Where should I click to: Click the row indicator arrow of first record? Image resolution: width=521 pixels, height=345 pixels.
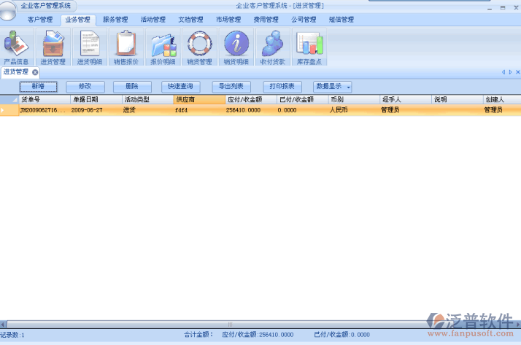(x=3, y=110)
